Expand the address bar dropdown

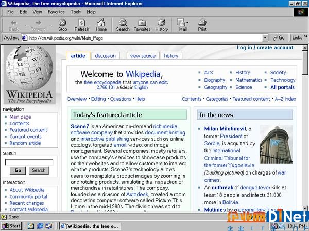pyautogui.click(x=265, y=37)
